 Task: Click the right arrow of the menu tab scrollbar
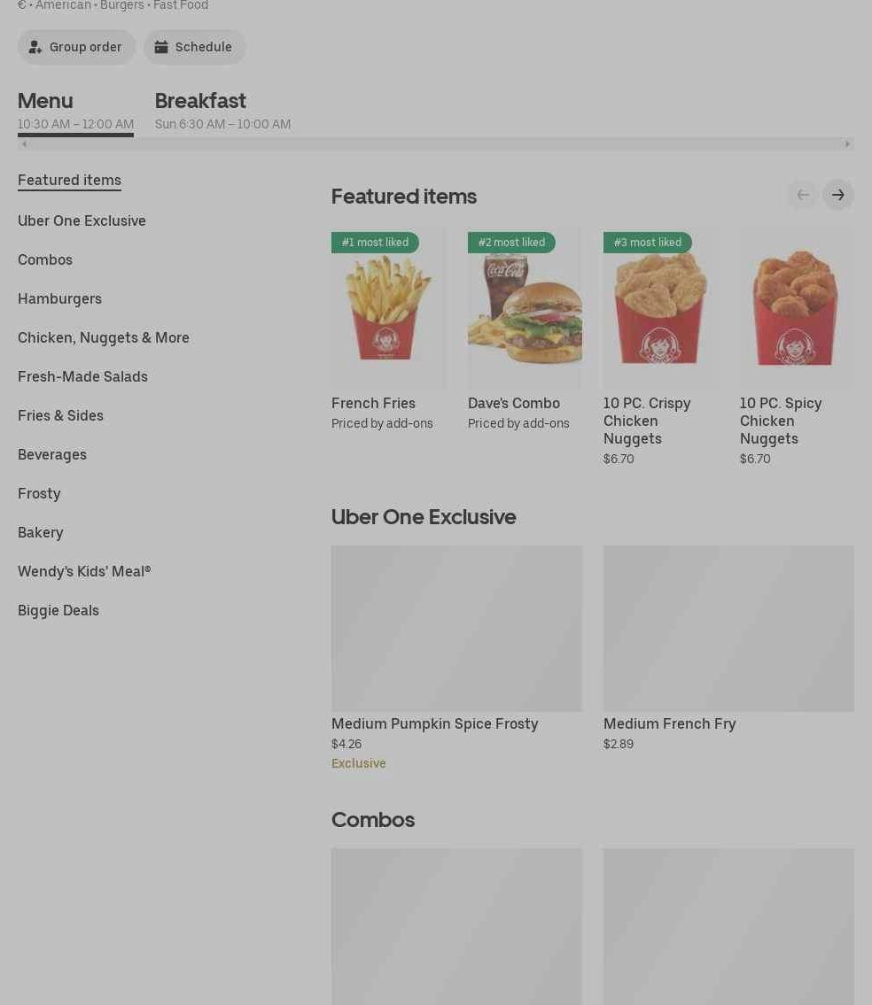(847, 144)
